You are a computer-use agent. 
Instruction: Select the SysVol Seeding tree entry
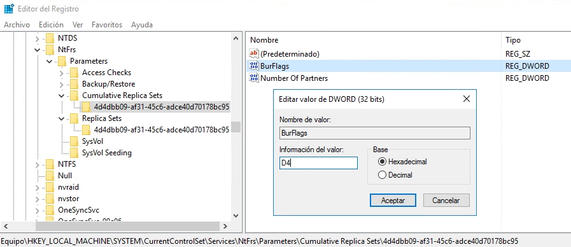(107, 153)
